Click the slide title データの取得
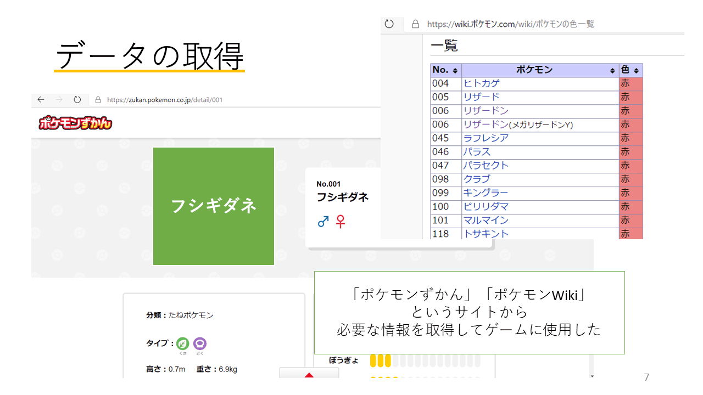 point(149,56)
